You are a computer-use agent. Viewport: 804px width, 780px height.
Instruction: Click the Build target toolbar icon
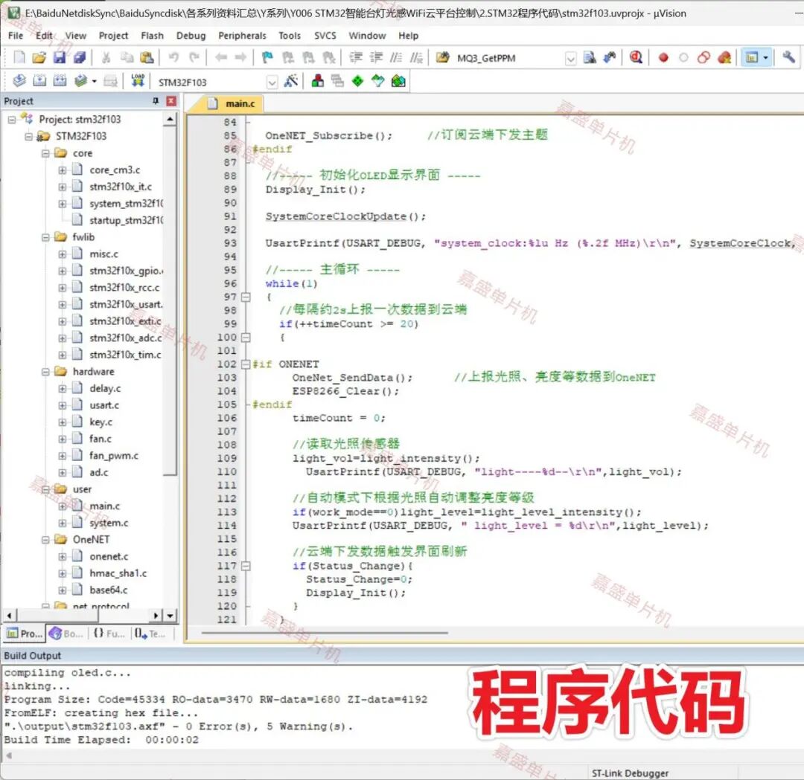point(39,81)
